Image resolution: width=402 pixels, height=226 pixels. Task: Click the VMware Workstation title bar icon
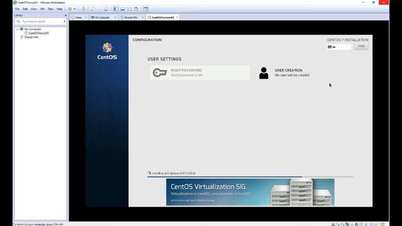15,3
